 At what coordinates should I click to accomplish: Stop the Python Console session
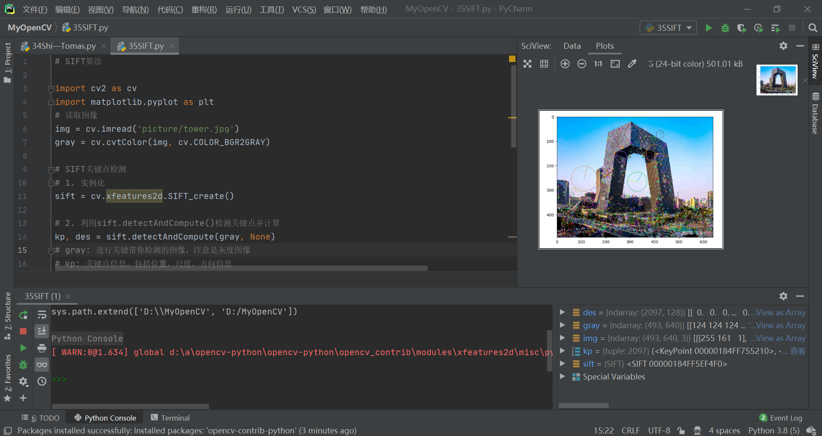coord(23,331)
